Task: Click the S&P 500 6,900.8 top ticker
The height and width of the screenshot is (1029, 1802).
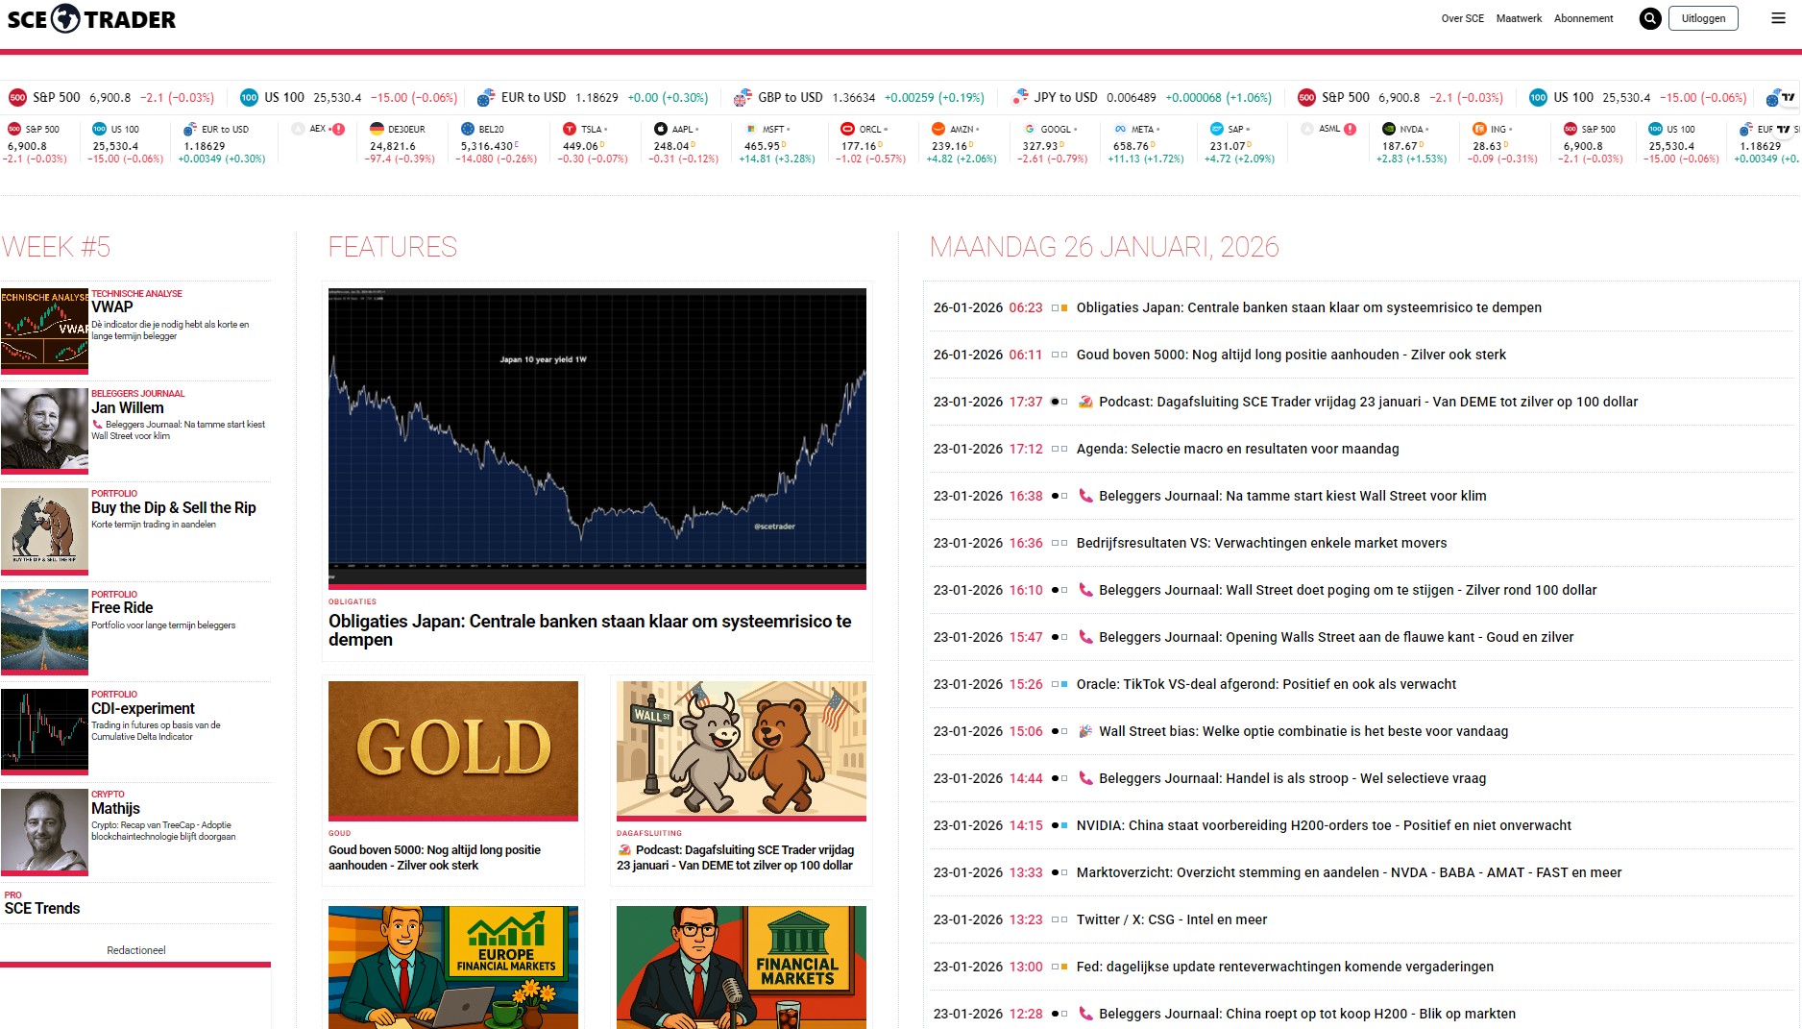Action: [x=111, y=97]
